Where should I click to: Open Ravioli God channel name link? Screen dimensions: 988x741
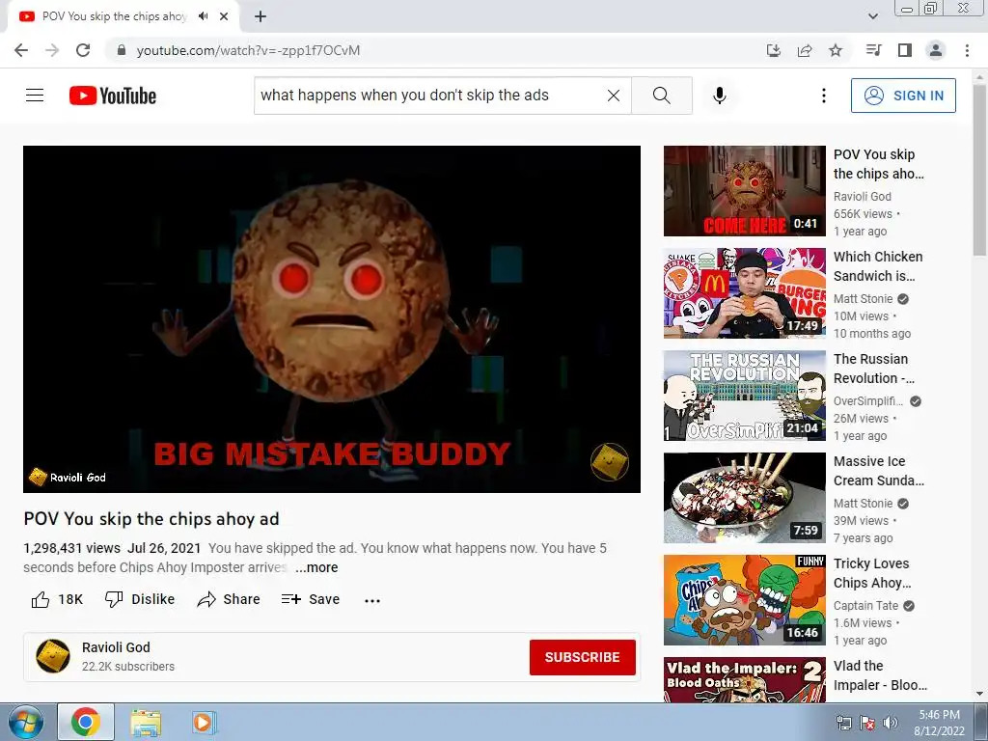[x=116, y=647]
